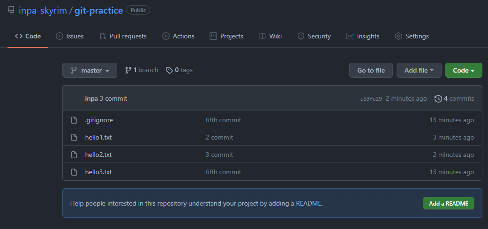Click the '2 minutes ago' timestamp in commit header
This screenshot has width=488, height=229.
pos(406,98)
